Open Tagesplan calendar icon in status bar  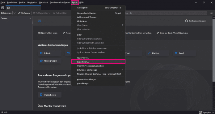pos(200,112)
